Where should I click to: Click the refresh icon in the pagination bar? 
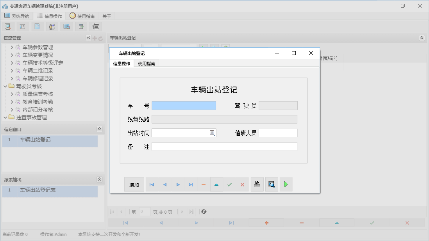pyautogui.click(x=203, y=212)
